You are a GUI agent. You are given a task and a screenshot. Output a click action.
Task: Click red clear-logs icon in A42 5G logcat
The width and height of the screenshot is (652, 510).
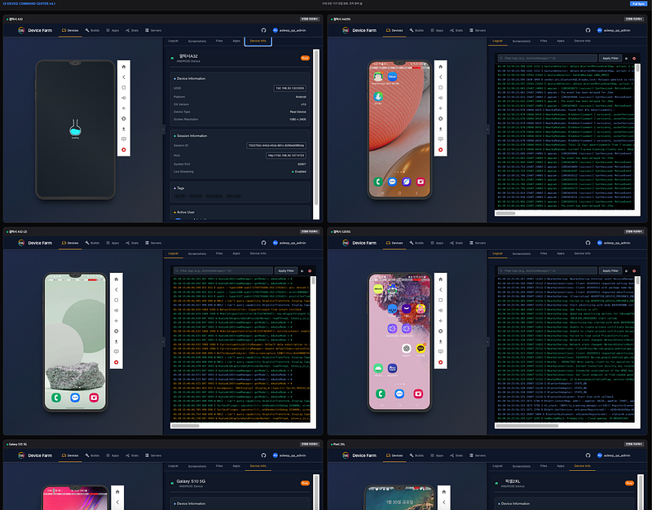(x=634, y=58)
